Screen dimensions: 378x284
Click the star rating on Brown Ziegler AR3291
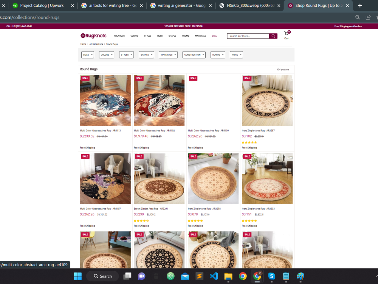coord(141,221)
